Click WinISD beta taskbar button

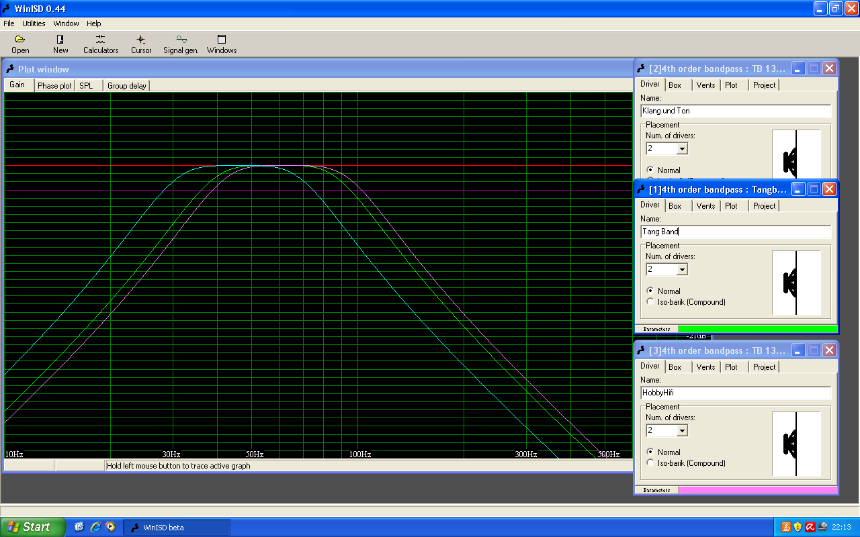[178, 527]
